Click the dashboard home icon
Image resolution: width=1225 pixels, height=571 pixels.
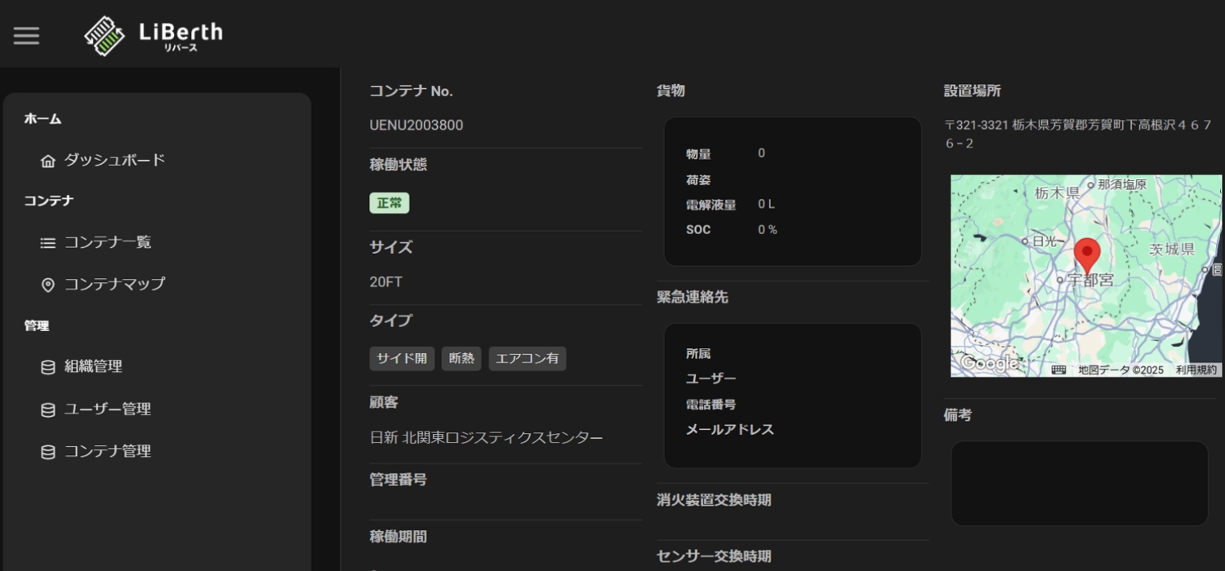pos(48,161)
